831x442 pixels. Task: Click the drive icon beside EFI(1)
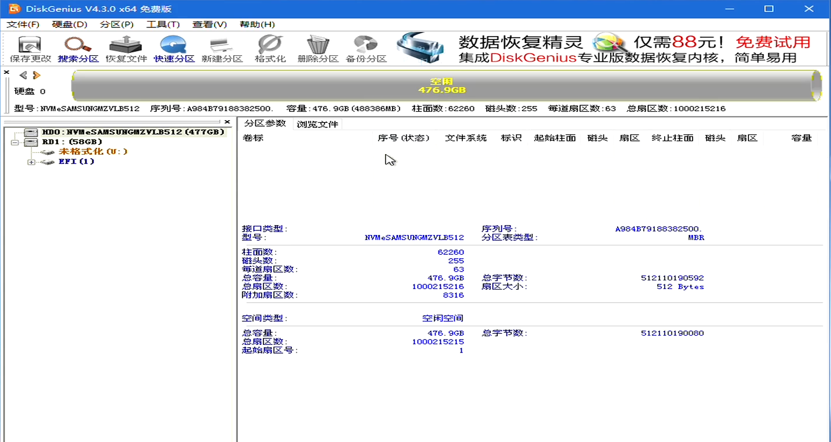pos(47,162)
